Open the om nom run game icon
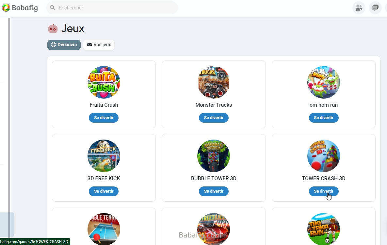 [x=324, y=82]
